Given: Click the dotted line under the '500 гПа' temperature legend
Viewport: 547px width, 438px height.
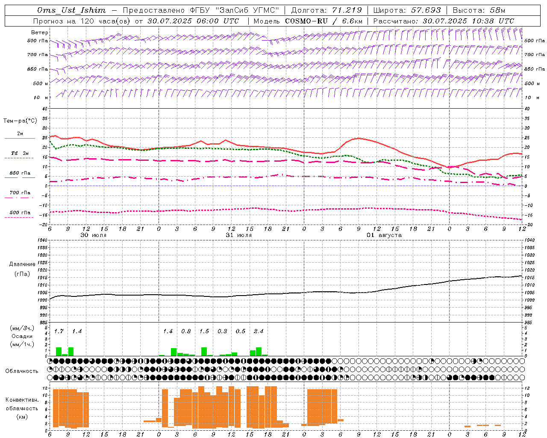Looking at the screenshot, I should [x=19, y=217].
